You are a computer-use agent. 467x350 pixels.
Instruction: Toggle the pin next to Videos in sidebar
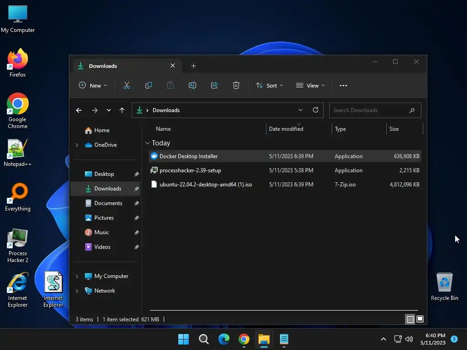coord(136,247)
